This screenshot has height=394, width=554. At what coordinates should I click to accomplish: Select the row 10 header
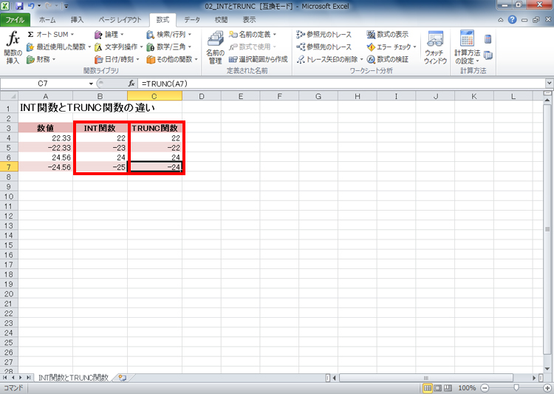click(x=9, y=197)
